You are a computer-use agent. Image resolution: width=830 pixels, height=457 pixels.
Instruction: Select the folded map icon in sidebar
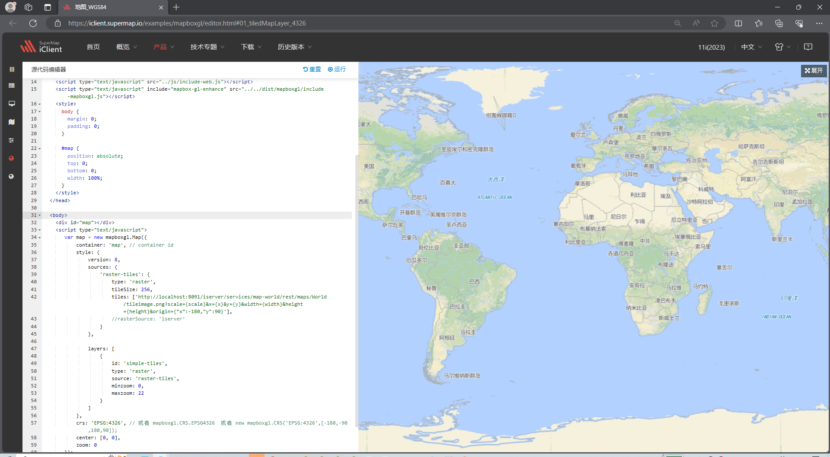point(12,122)
